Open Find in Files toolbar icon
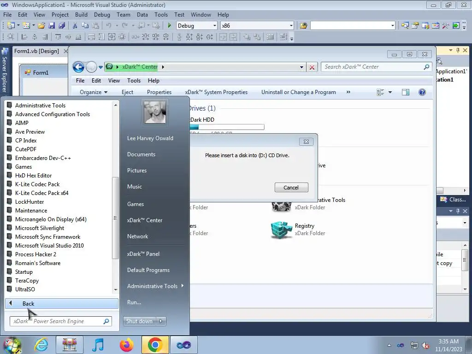This screenshot has height=354, width=472. 303,26
